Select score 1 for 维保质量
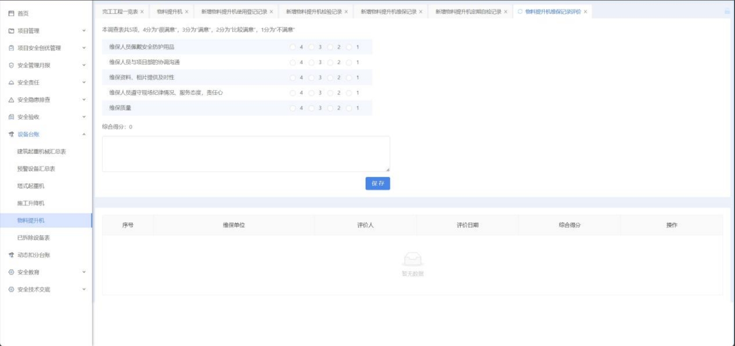 click(x=349, y=108)
